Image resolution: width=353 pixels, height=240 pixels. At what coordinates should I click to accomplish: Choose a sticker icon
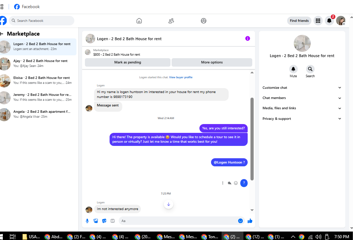(104, 221)
